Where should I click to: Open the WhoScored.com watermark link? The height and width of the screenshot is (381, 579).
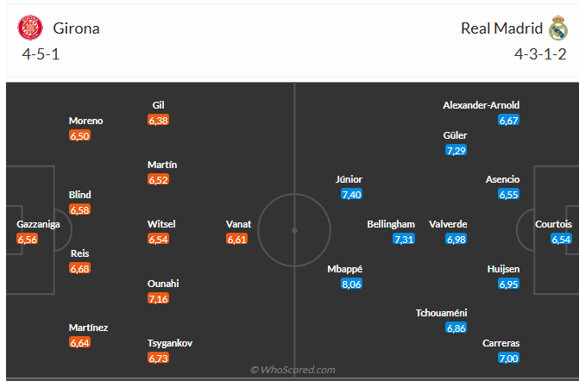(293, 370)
